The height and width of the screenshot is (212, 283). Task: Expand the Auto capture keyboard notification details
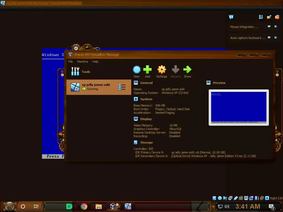(269, 38)
